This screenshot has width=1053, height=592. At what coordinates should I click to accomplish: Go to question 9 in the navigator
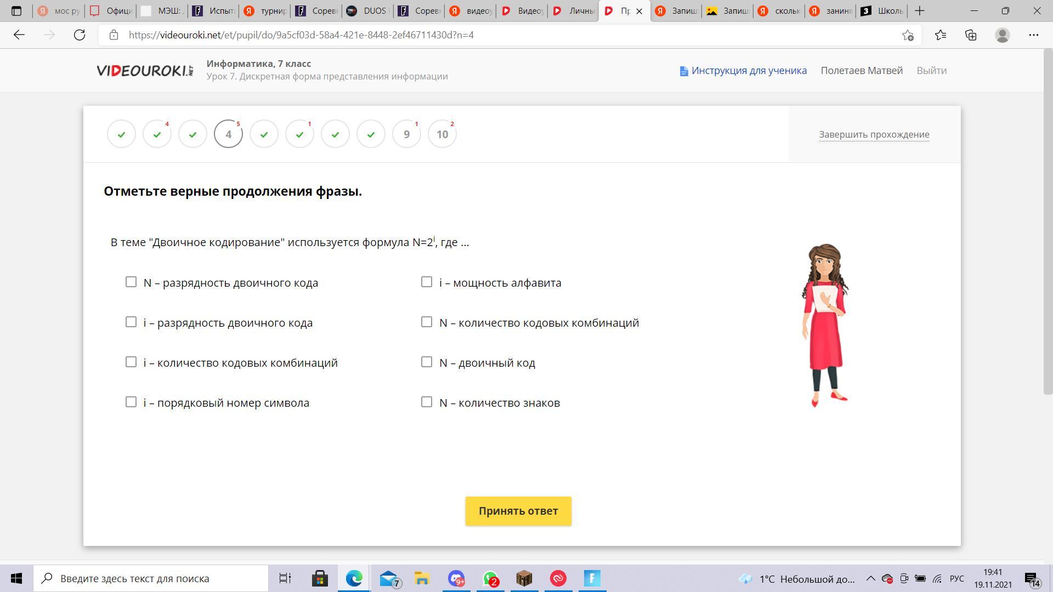[x=406, y=134]
